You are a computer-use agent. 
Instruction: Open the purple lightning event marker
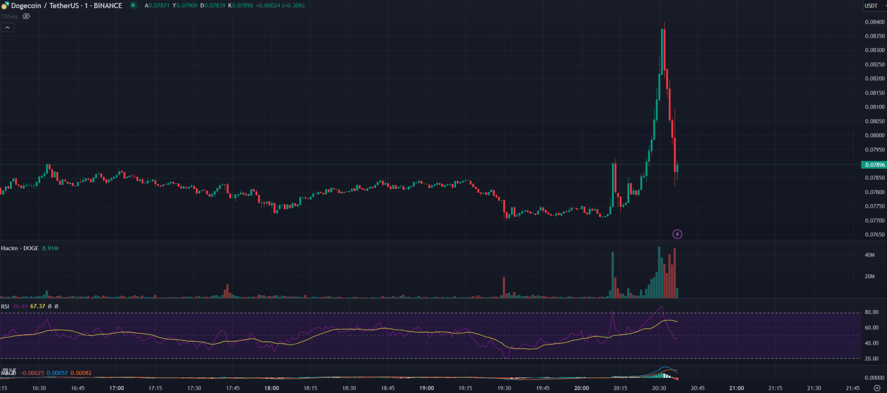(677, 234)
